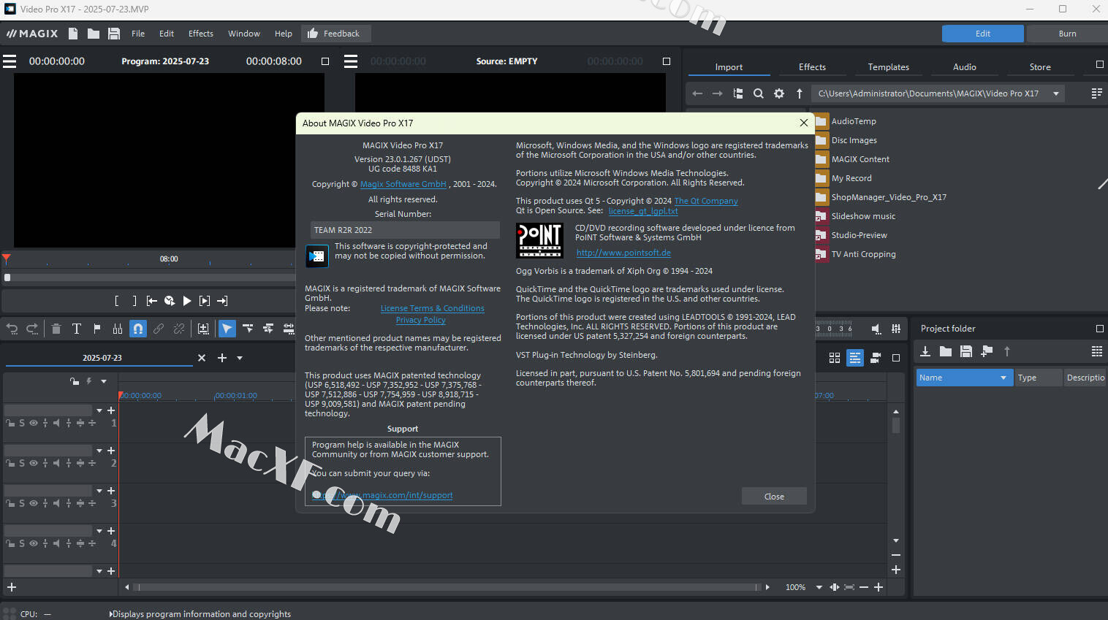The image size is (1108, 620).
Task: Click the Open project folder icon
Action: (94, 34)
